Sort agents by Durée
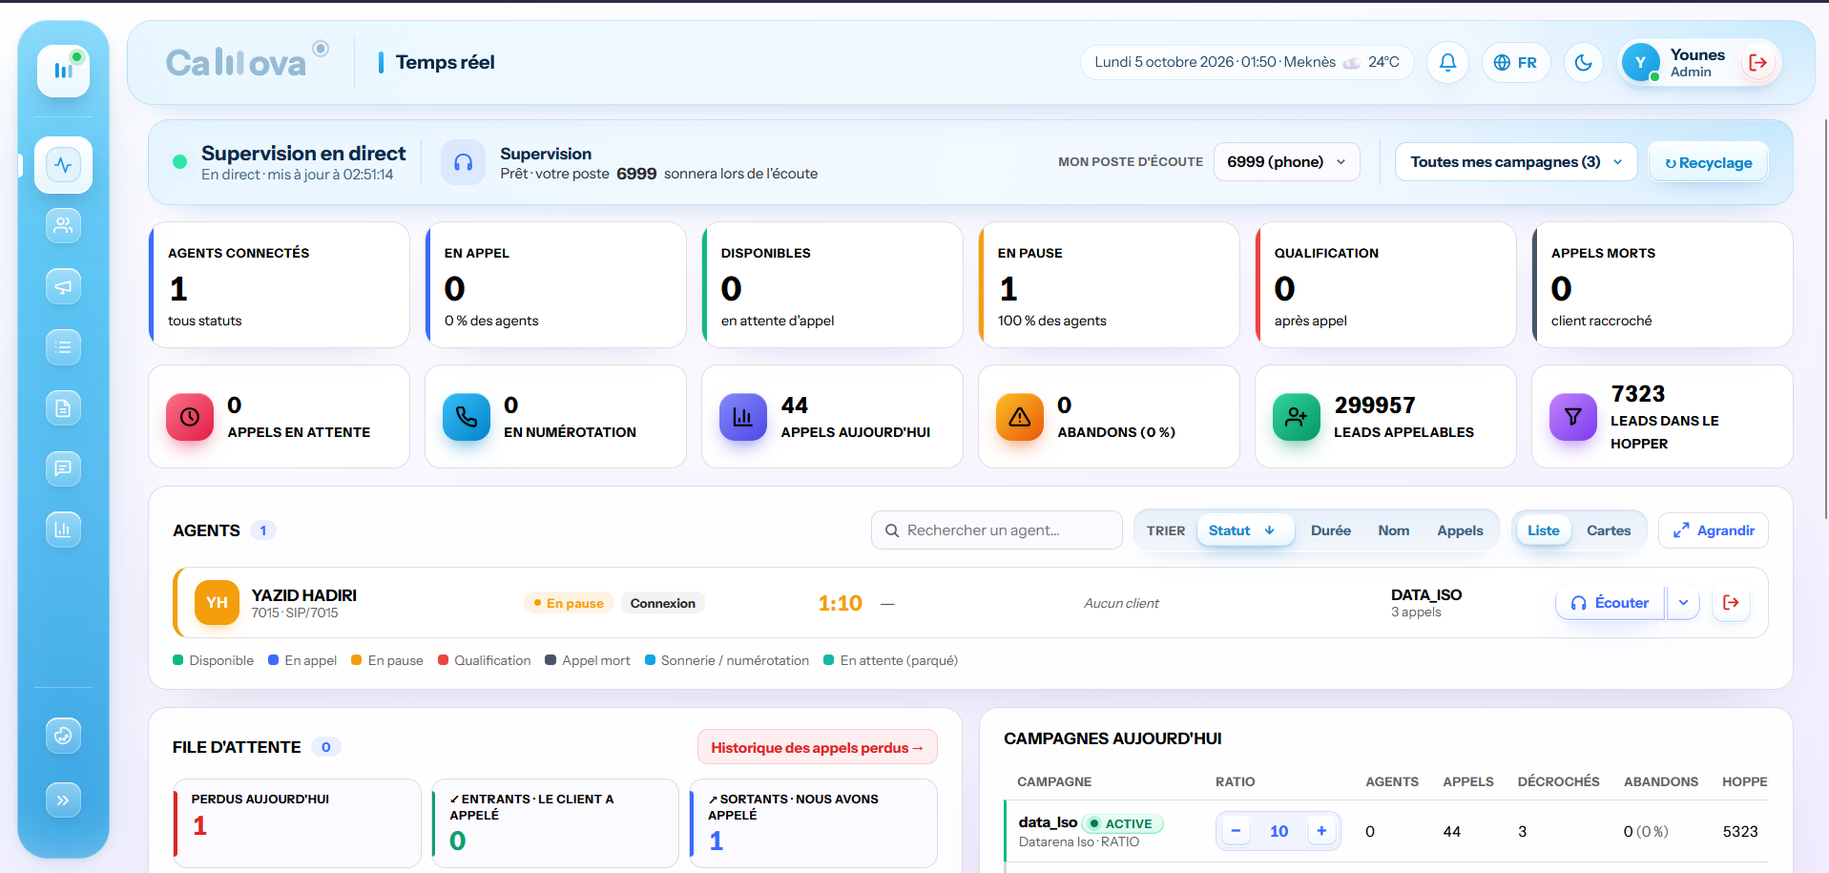The height and width of the screenshot is (873, 1829). click(1330, 530)
